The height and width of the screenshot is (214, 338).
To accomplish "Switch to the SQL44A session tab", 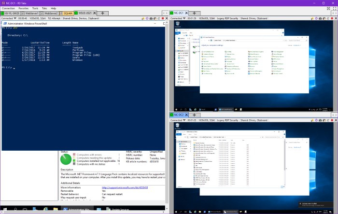I will (x=66, y=13).
